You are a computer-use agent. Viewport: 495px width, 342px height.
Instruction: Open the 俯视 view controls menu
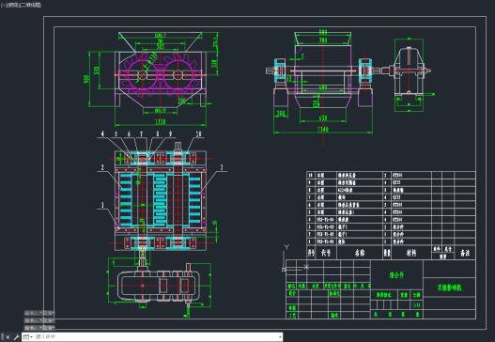point(12,5)
